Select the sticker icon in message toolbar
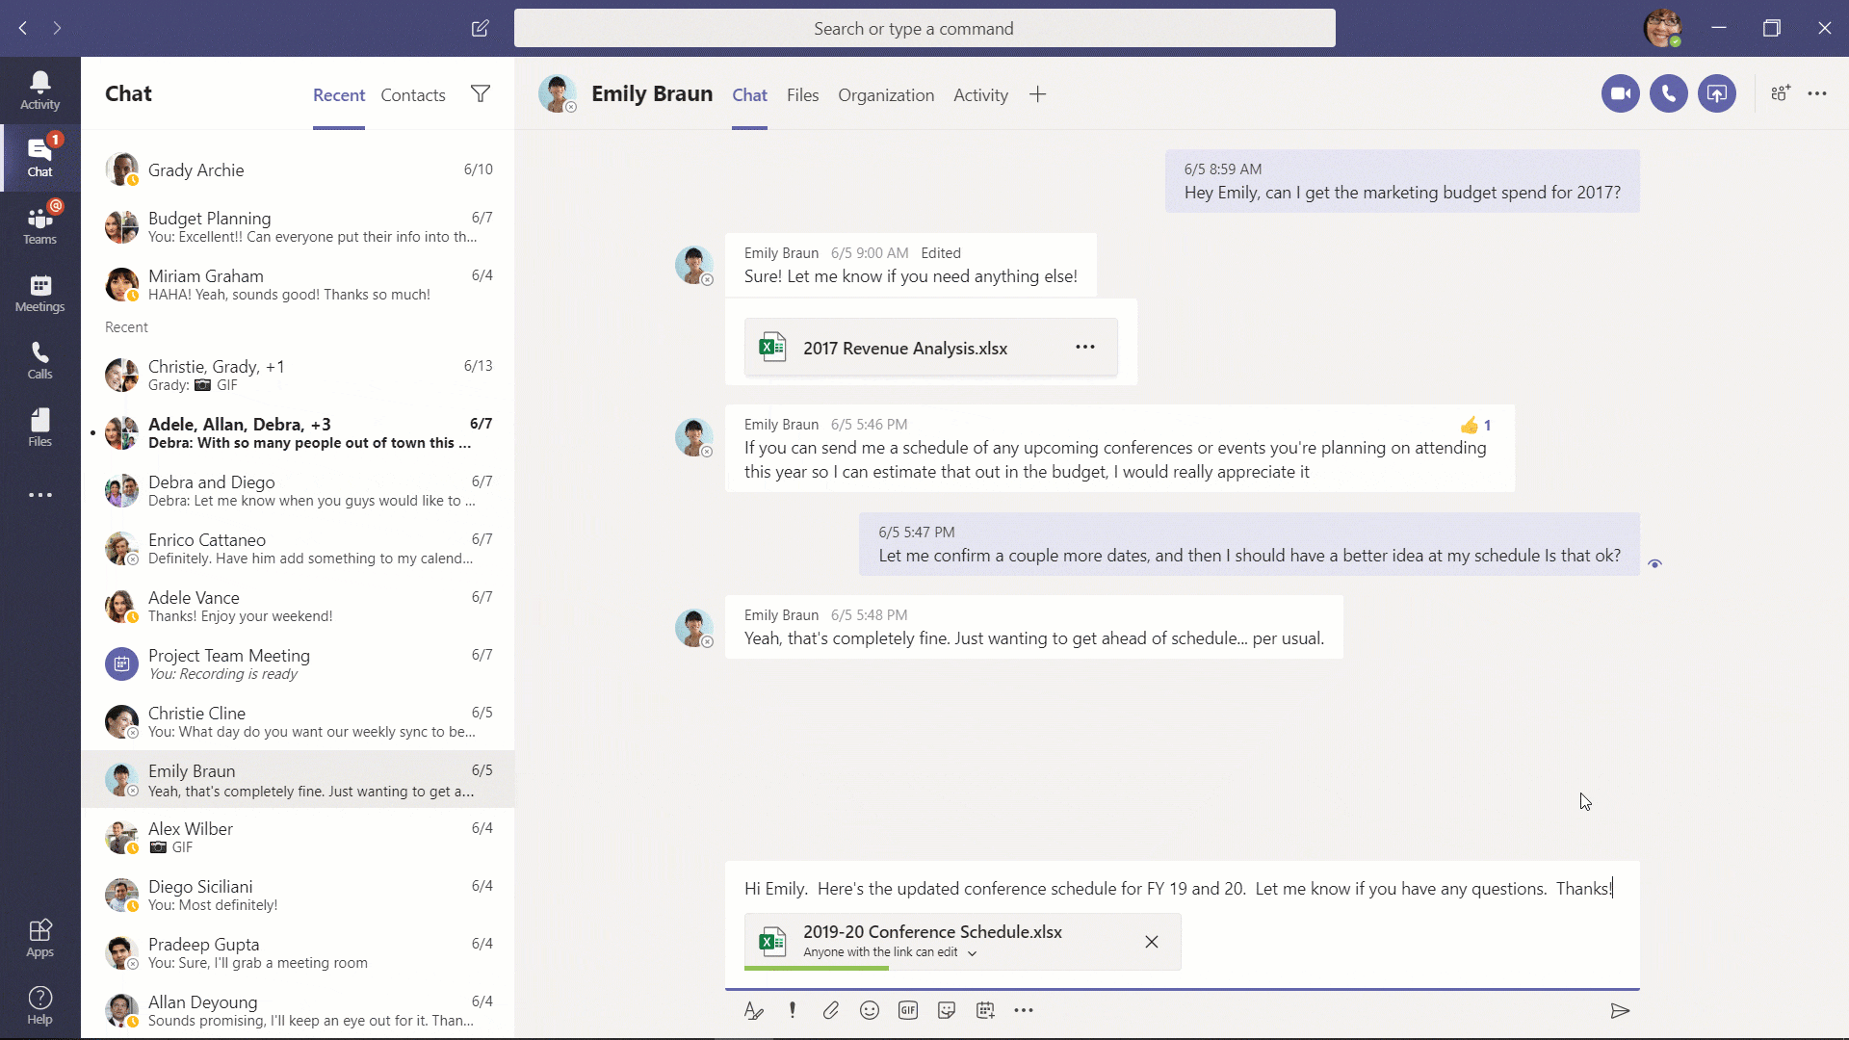Image resolution: width=1849 pixels, height=1040 pixels. coord(948,1009)
